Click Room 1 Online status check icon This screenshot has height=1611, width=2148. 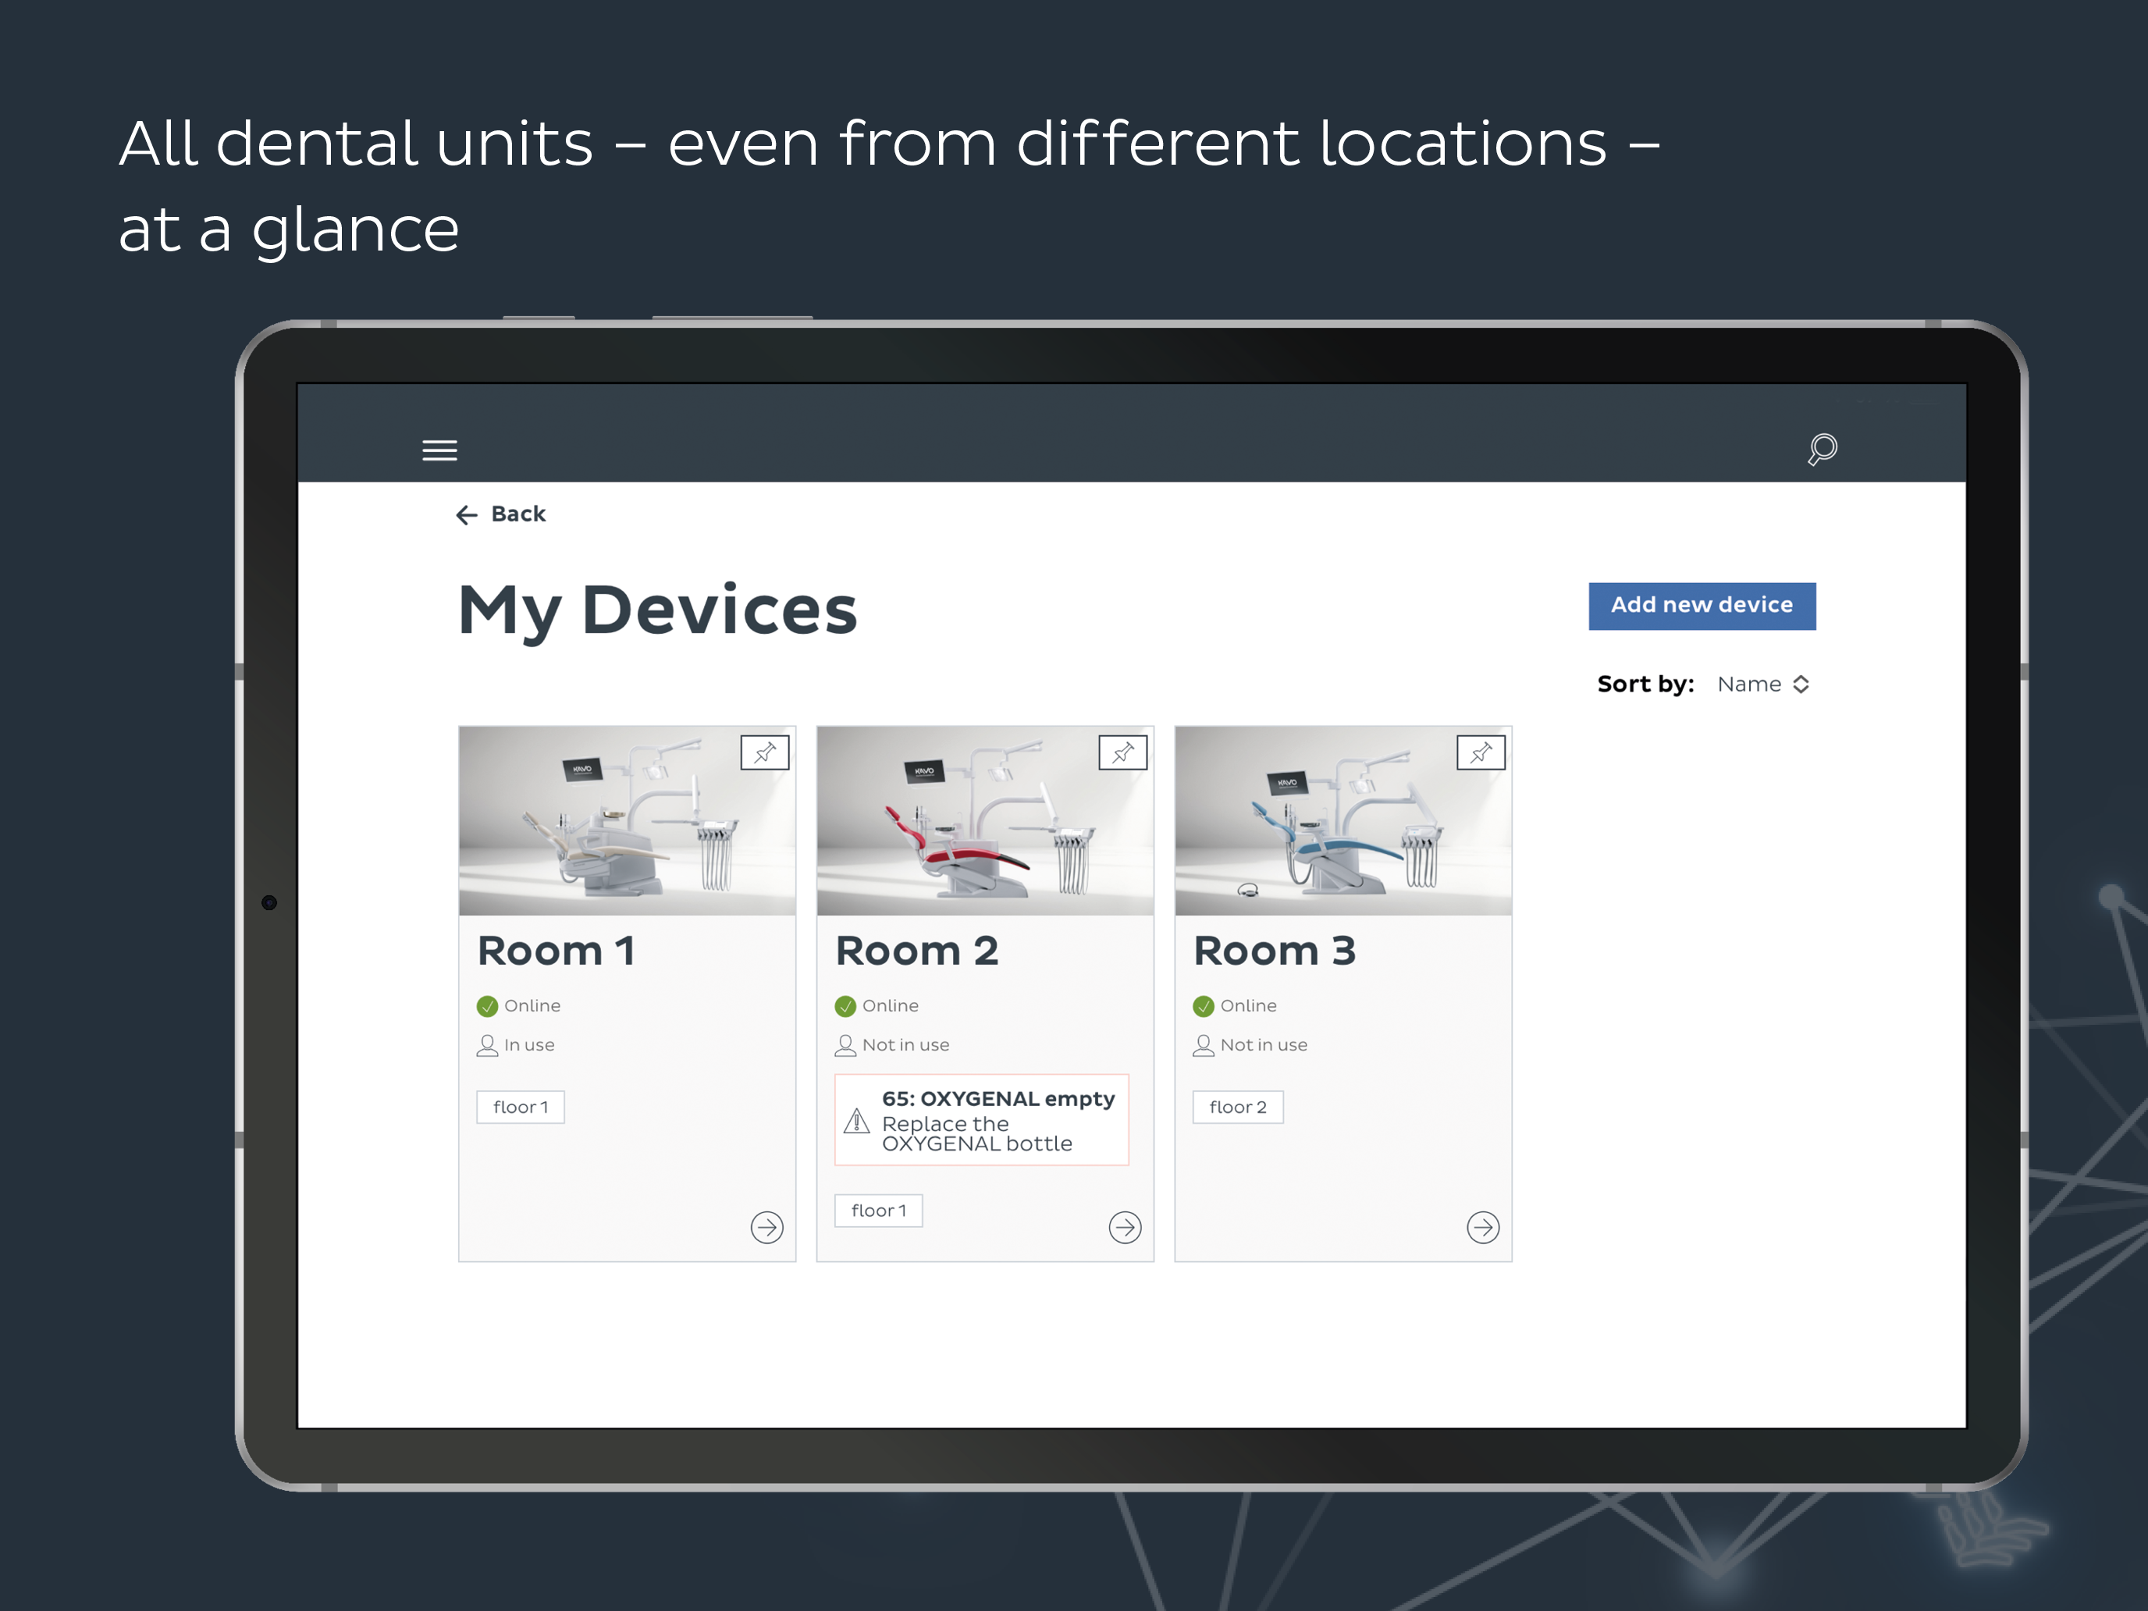click(488, 1006)
